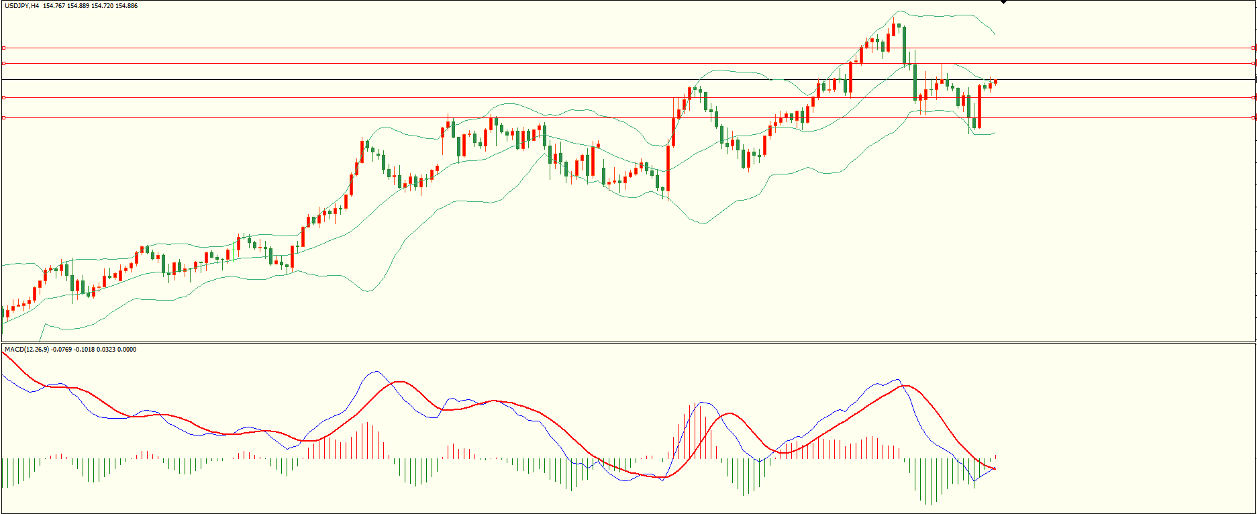1257x514 pixels.
Task: Select left handle of lowest red horizontal line
Action: 3,117
